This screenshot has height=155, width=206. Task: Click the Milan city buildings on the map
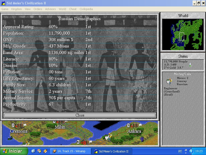tap(62, 122)
